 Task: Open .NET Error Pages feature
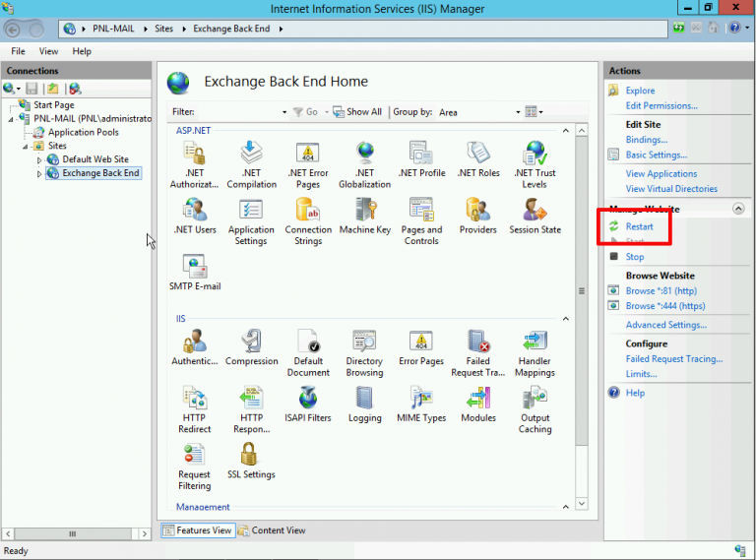click(308, 164)
